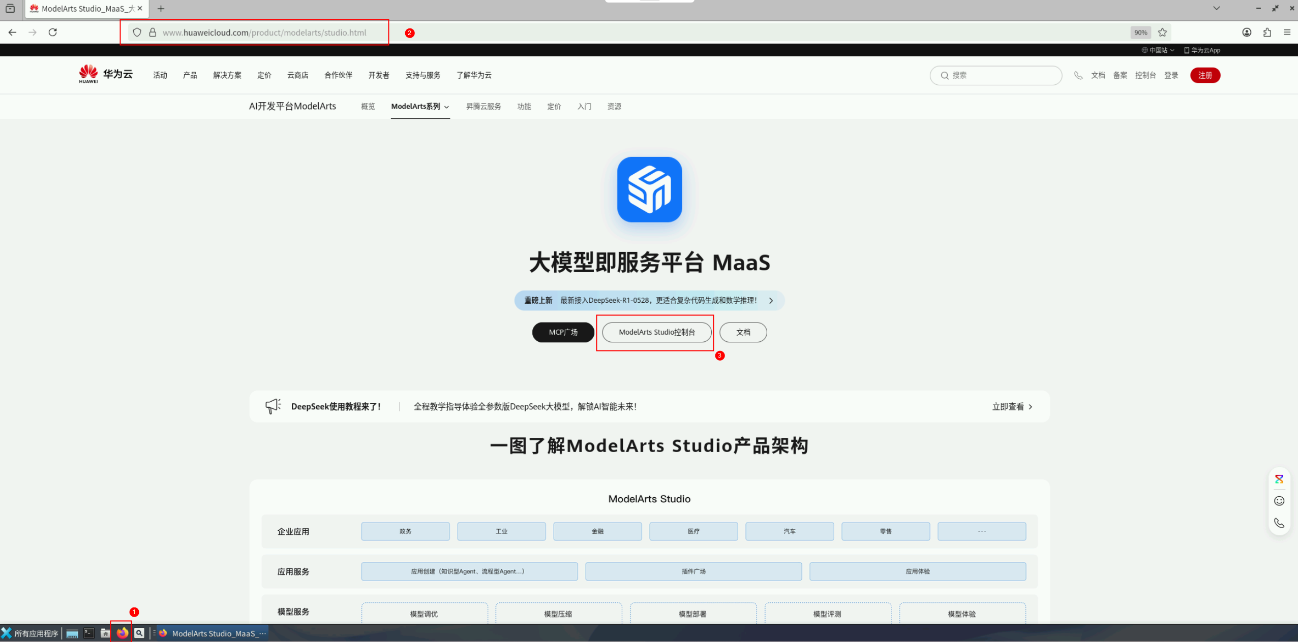Launch Firefox from the taskbar
The height and width of the screenshot is (642, 1298).
coord(122,633)
